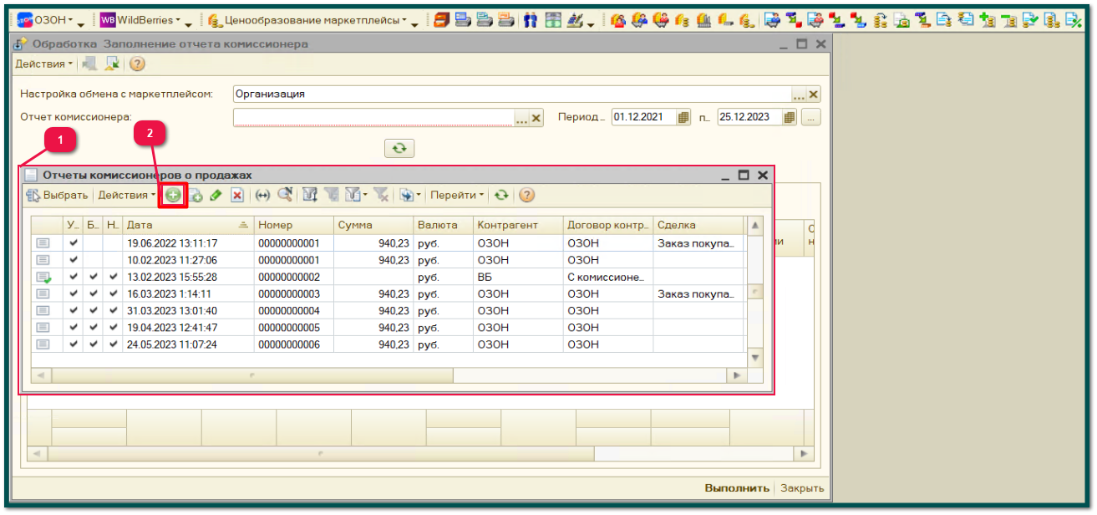
Task: Toggle Б checkmark in row 13.02.2023 15:55:28
Action: point(94,277)
